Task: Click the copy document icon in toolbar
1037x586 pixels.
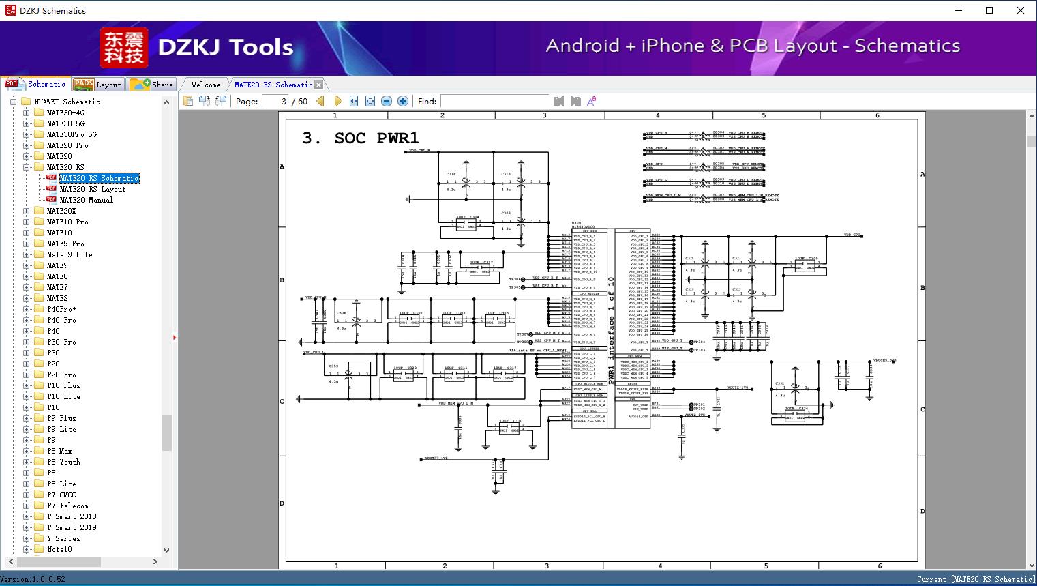Action: pos(188,101)
